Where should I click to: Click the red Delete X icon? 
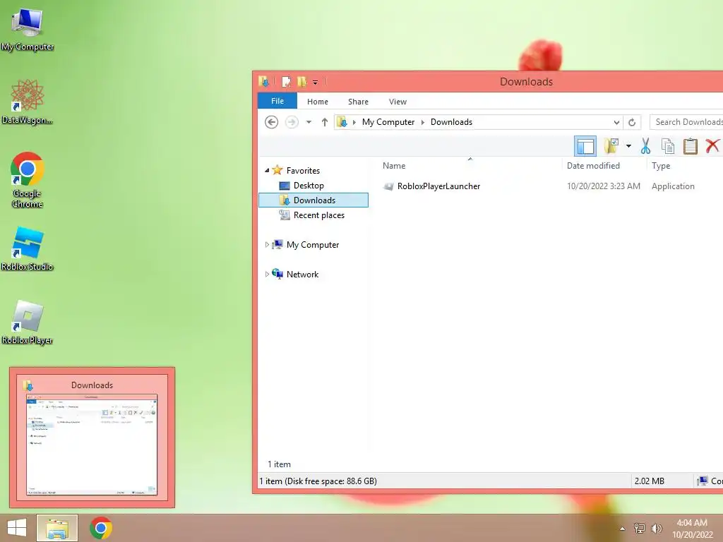coord(712,146)
